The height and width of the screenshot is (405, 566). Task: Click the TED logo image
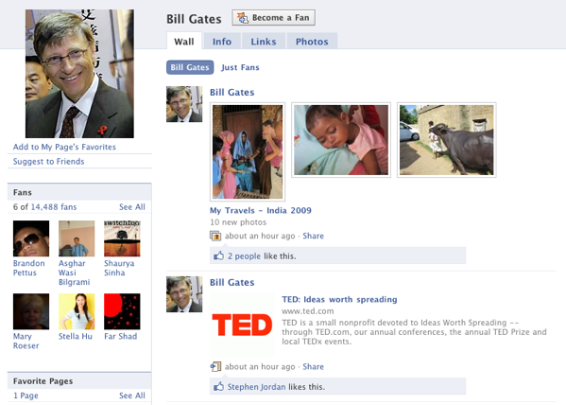[242, 325]
